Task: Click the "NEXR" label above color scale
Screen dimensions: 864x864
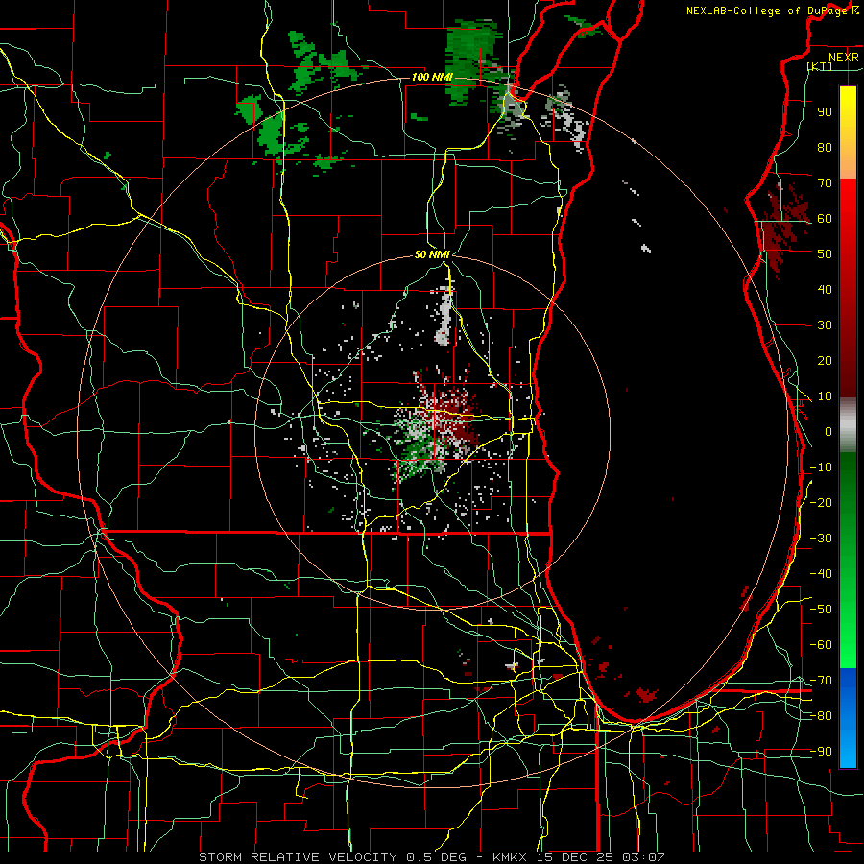Action: [844, 58]
